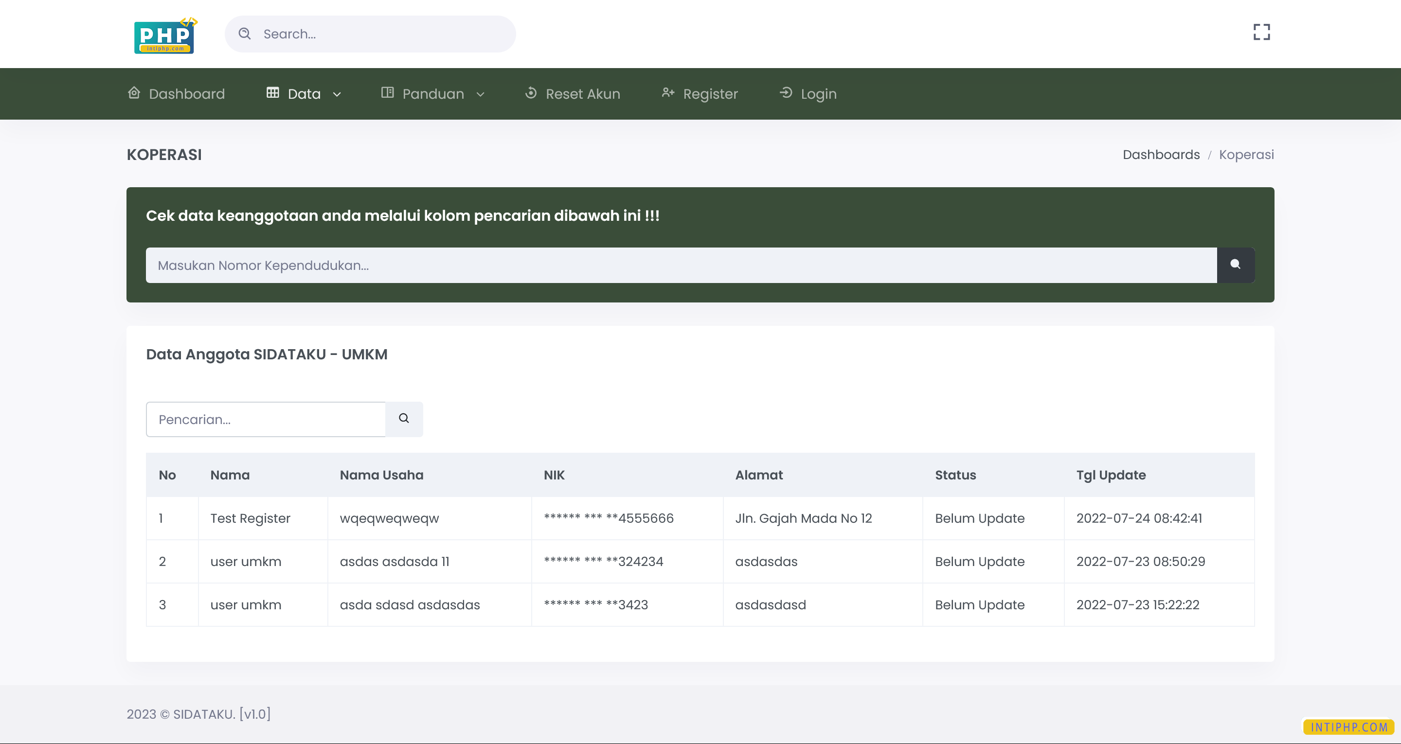Click the fullscreen toggle icon
1401x744 pixels.
[1261, 32]
